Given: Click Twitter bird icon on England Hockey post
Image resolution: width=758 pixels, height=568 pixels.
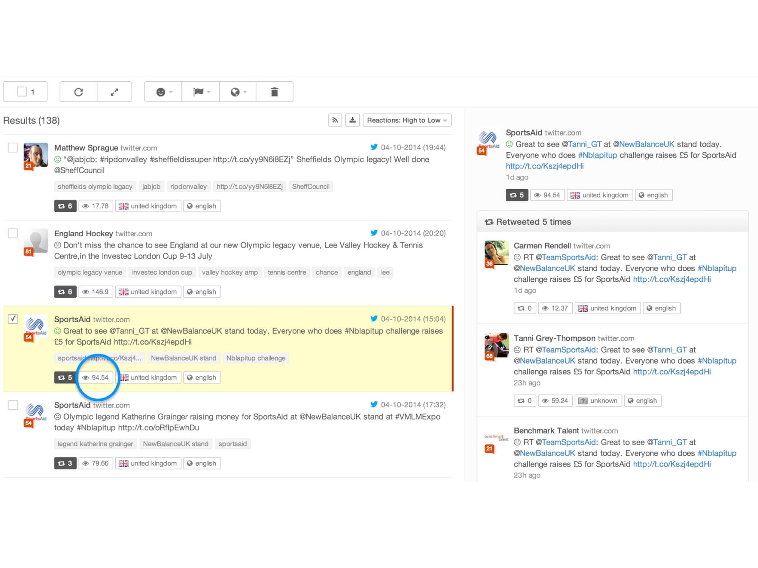Looking at the screenshot, I should 374,233.
